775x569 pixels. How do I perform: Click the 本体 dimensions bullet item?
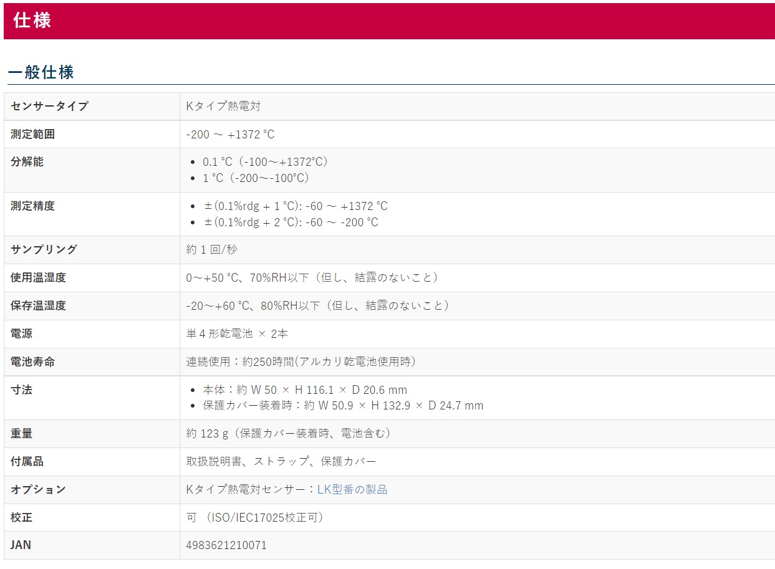[304, 390]
